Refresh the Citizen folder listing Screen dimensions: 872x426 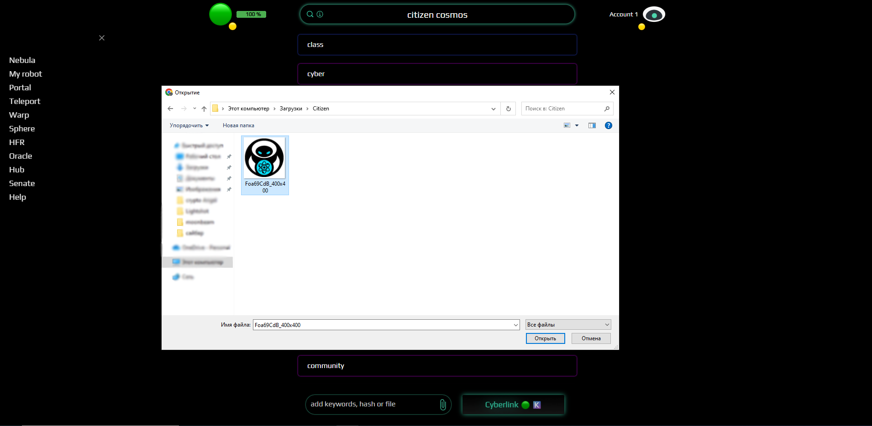coord(508,109)
